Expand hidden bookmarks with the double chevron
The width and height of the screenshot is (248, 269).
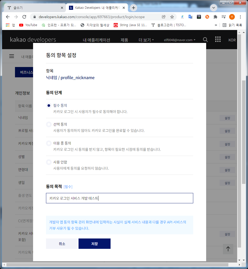coord(216,25)
